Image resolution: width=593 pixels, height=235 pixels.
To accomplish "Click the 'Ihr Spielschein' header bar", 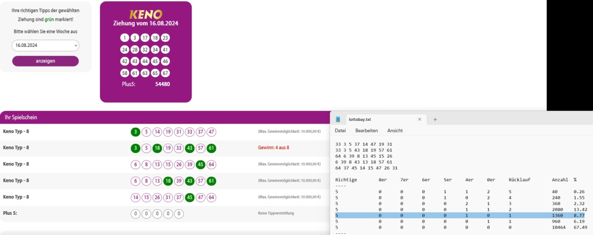I will [165, 117].
